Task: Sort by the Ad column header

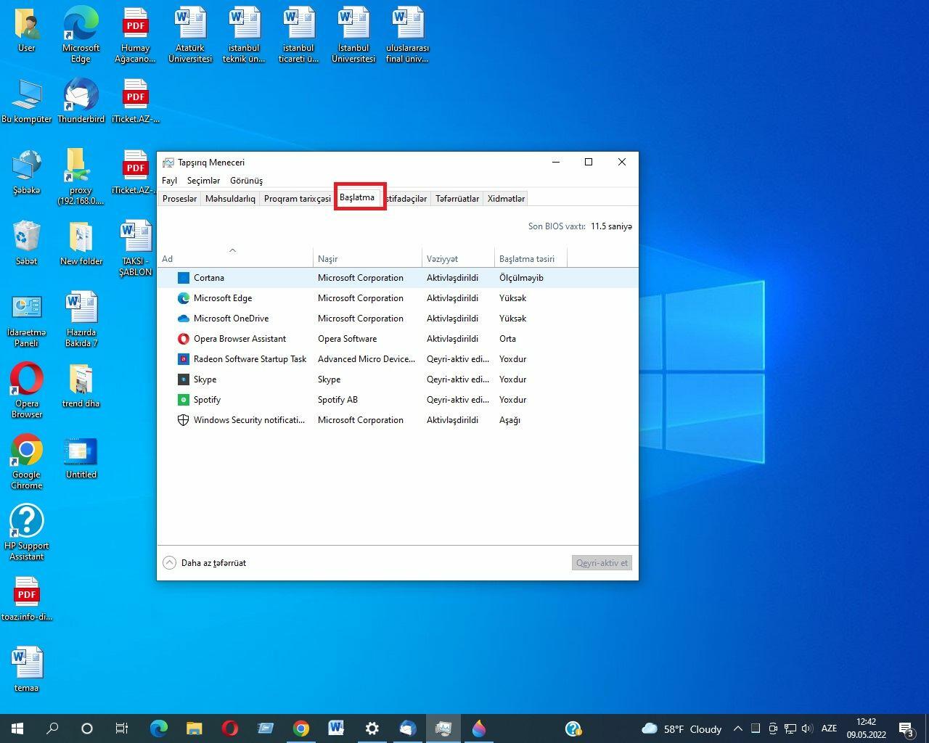Action: click(235, 258)
